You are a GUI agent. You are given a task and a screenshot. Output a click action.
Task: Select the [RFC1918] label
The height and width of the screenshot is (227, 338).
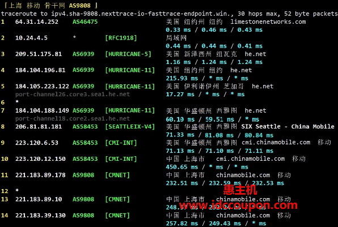click(121, 38)
